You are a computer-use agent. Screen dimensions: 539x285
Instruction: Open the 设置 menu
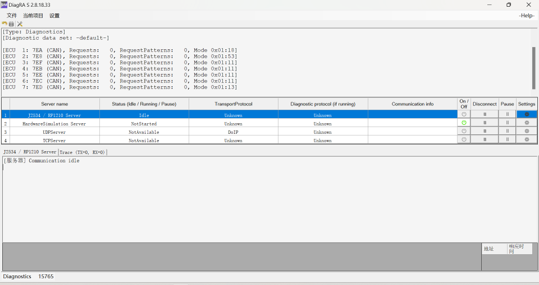pyautogui.click(x=54, y=16)
